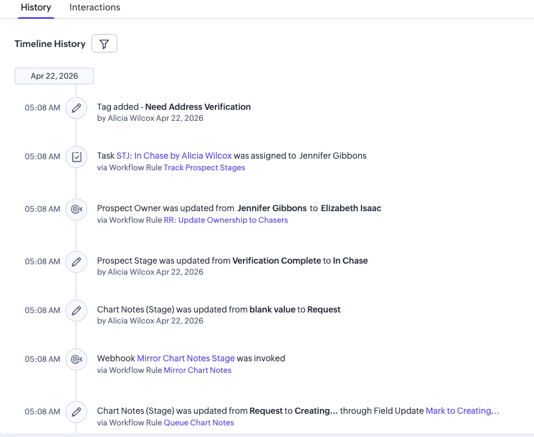
Task: Open the Track Prospect Stages workflow rule
Action: tap(204, 167)
